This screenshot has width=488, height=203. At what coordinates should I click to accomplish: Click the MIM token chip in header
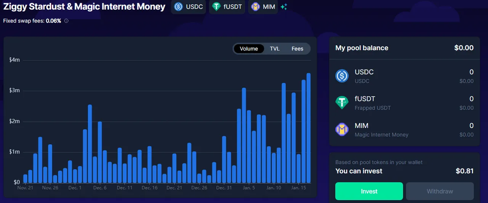tap(263, 7)
